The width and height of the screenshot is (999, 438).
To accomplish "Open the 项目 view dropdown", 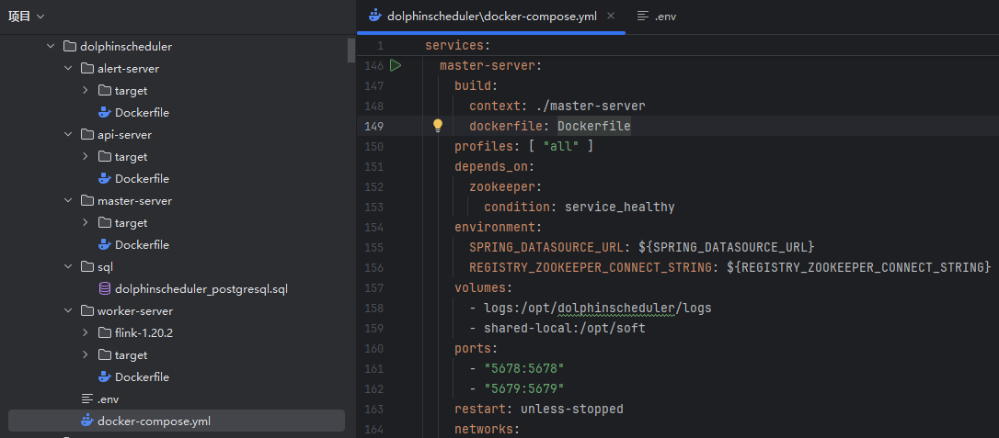I will pos(26,17).
